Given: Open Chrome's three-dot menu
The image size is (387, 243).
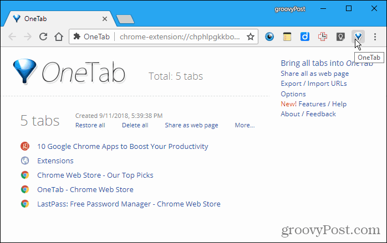Looking at the screenshot, I should 375,37.
